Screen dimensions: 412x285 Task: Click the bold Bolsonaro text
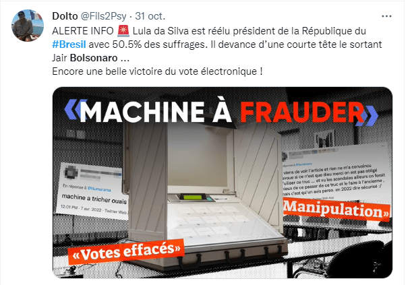(x=94, y=58)
